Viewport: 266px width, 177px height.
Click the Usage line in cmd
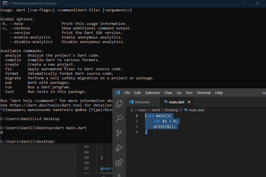(x=66, y=10)
